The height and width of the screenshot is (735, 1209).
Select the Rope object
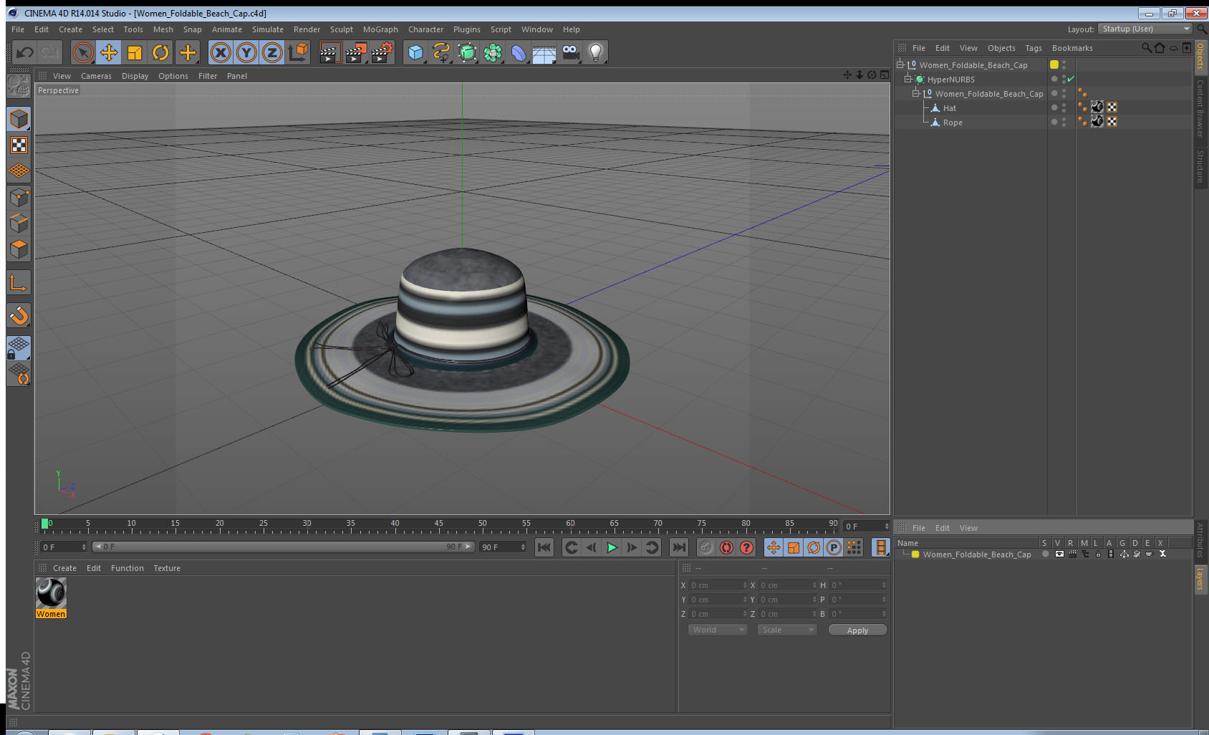point(952,123)
